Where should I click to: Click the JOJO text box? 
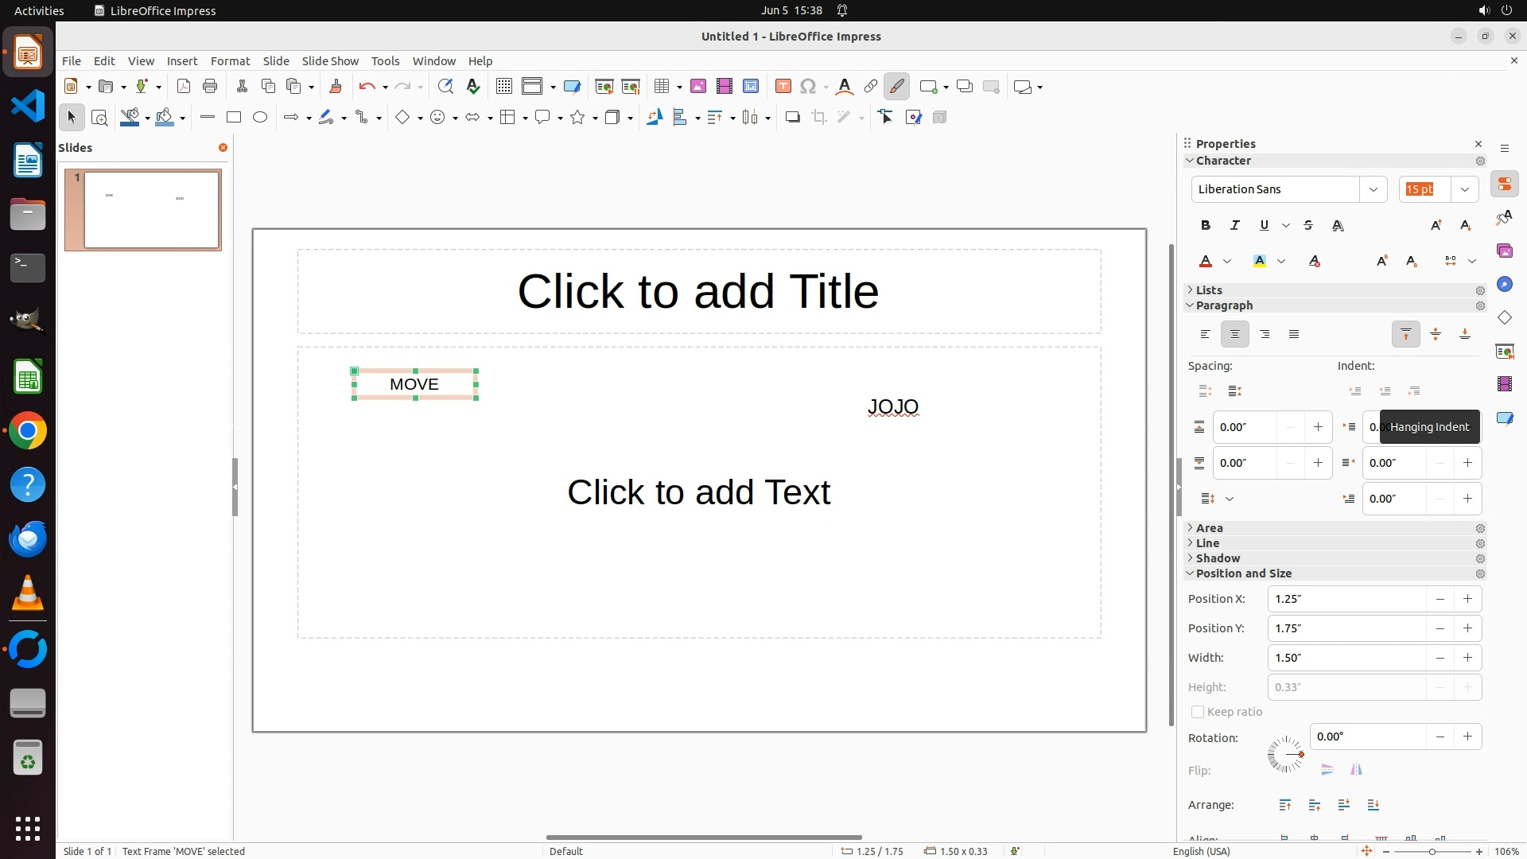pos(893,407)
